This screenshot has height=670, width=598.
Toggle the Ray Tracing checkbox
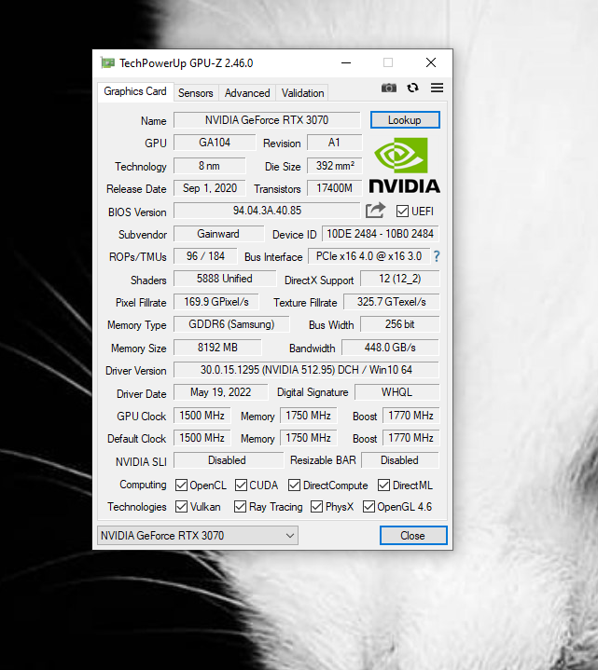(240, 506)
